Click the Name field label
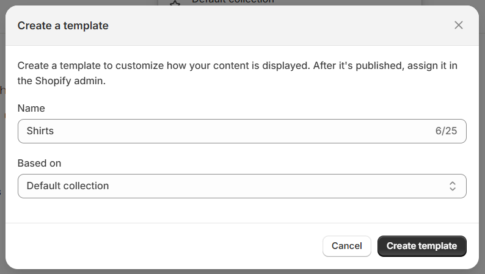485x274 pixels. click(x=31, y=108)
